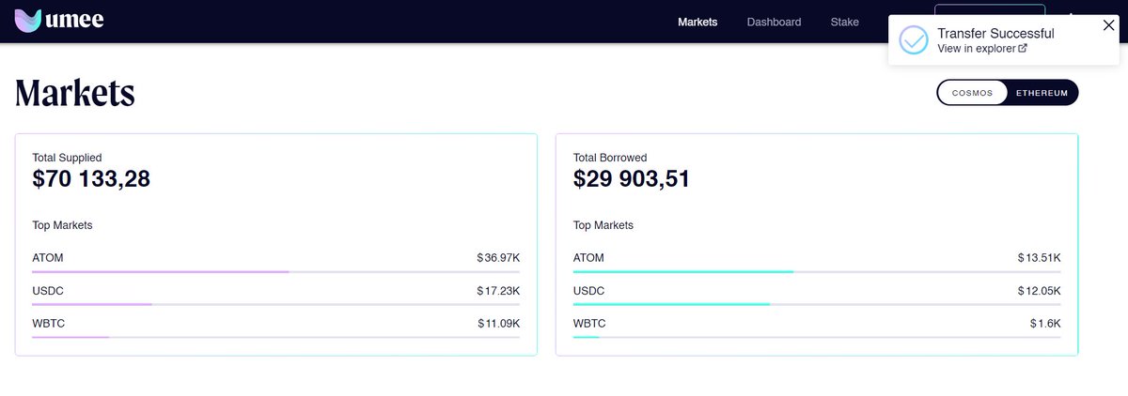1128x396 pixels.
Task: Click the $17.23K USDC supplied amount
Action: (498, 291)
